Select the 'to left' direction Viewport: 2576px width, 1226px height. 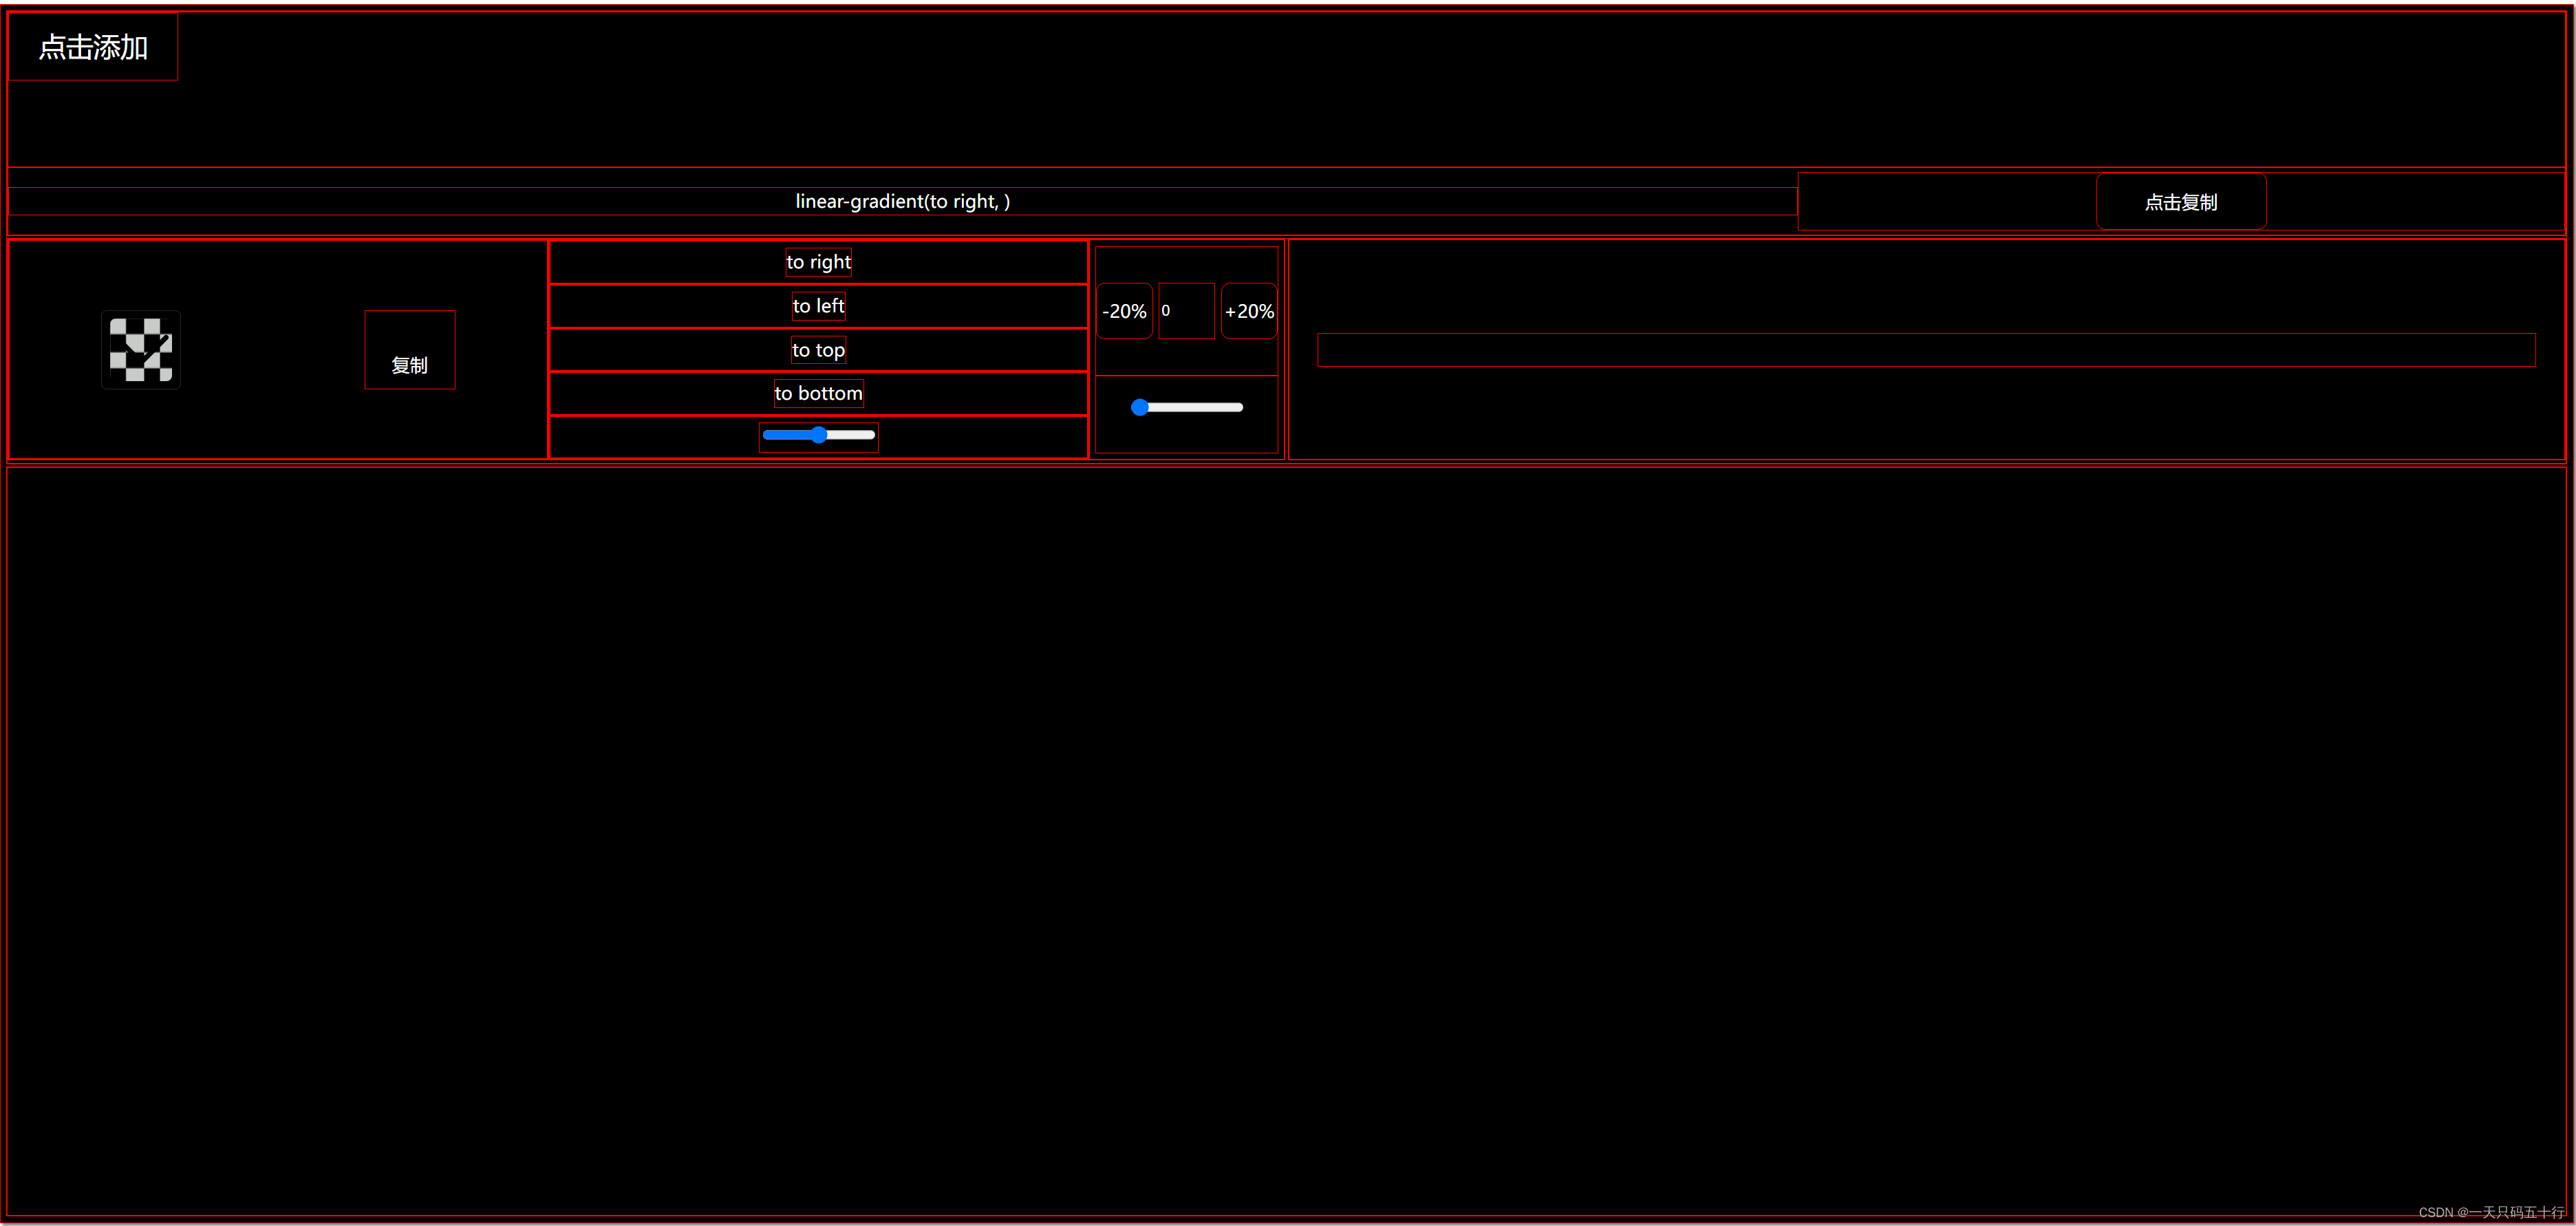(818, 306)
